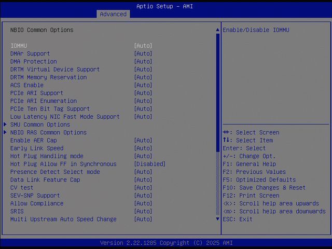Select DMAr Support setting
Image resolution: width=332 pixels, height=249 pixels.
pos(30,53)
